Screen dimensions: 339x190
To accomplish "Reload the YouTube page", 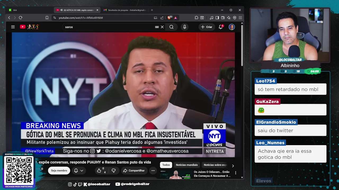I will (20, 18).
